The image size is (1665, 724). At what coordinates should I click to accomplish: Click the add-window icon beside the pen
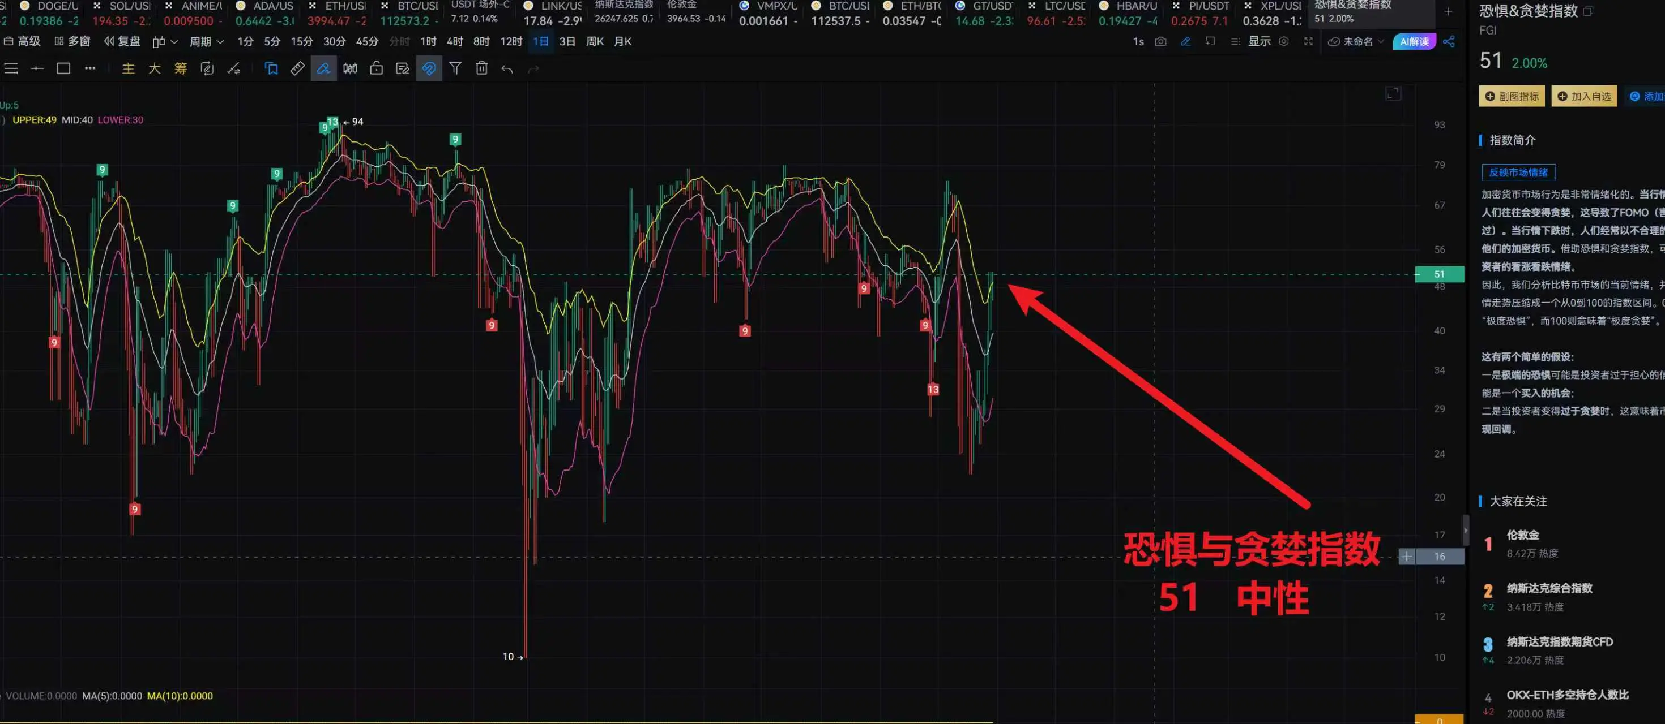[1210, 41]
